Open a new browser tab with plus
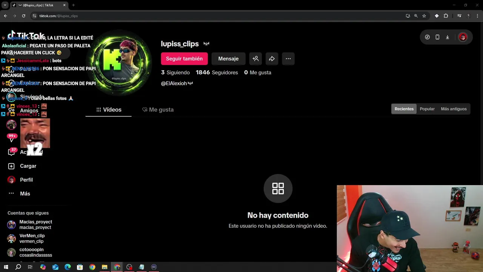Screen dimensions: 483x272 (x=73, y=5)
